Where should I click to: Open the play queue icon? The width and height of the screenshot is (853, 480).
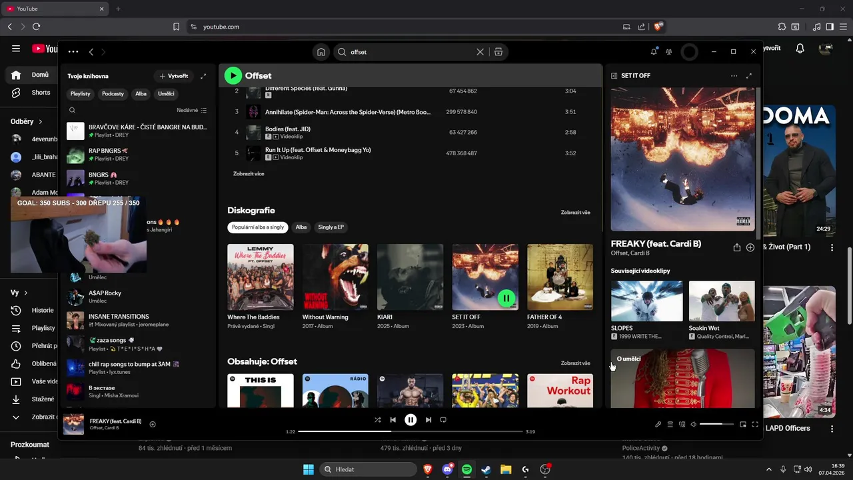(670, 425)
